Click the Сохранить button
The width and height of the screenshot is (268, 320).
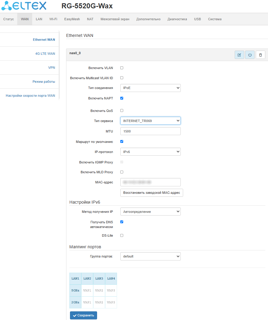pyautogui.click(x=83, y=315)
